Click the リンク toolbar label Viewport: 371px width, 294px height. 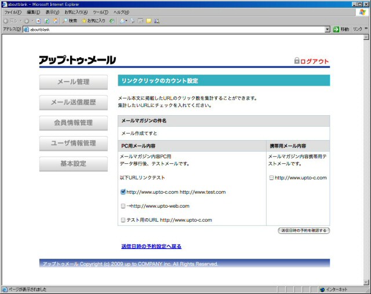358,29
